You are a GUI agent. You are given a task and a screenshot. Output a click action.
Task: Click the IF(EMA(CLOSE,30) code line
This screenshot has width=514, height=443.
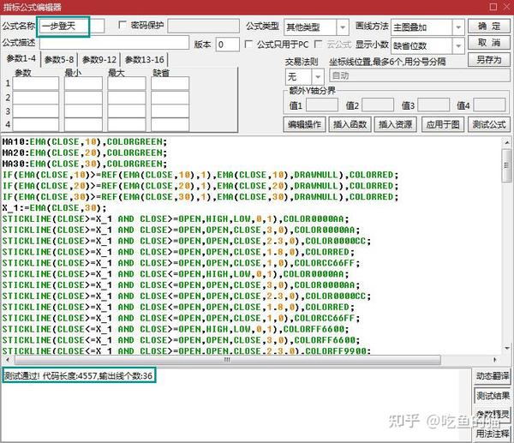pos(200,197)
